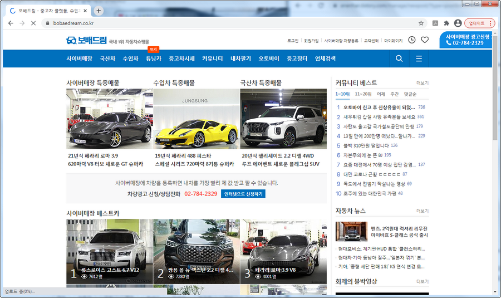This screenshot has width=501, height=298.
Task: Open news 현대모비스, 계기판·HUD 통합 클러스터
Action: [x=381, y=249]
